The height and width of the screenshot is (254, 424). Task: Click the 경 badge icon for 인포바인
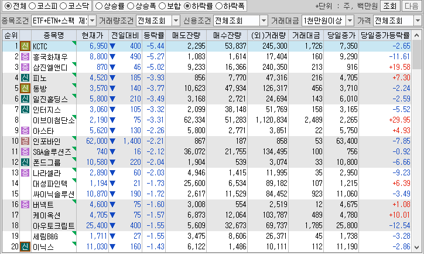(25, 141)
